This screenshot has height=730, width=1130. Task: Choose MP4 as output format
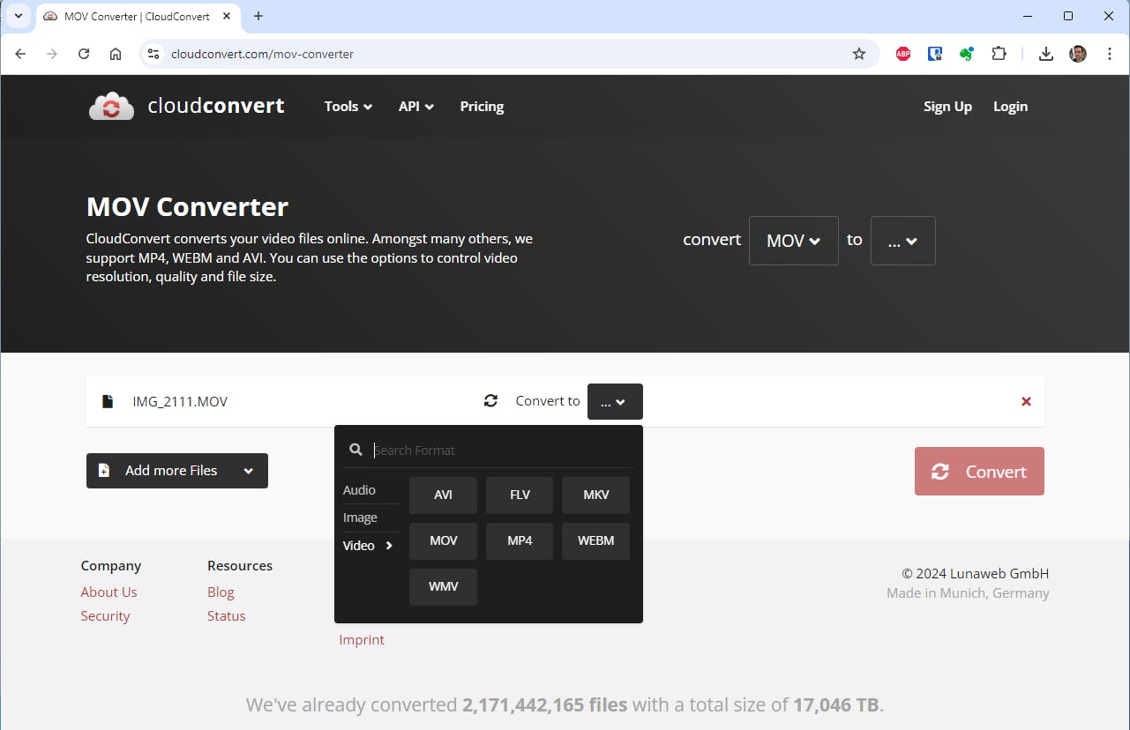[x=520, y=540]
